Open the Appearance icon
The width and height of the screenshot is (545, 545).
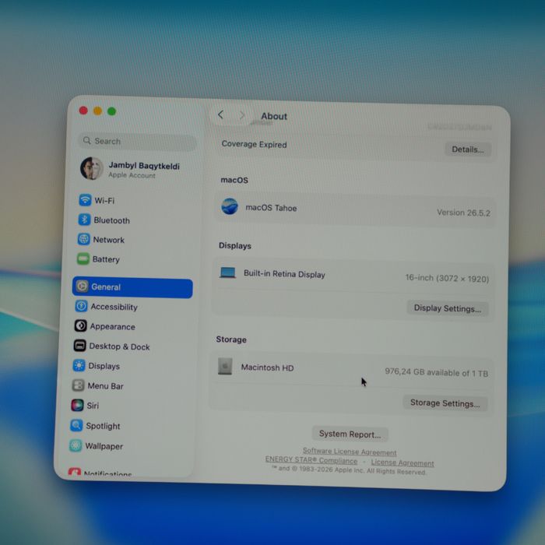coord(80,326)
